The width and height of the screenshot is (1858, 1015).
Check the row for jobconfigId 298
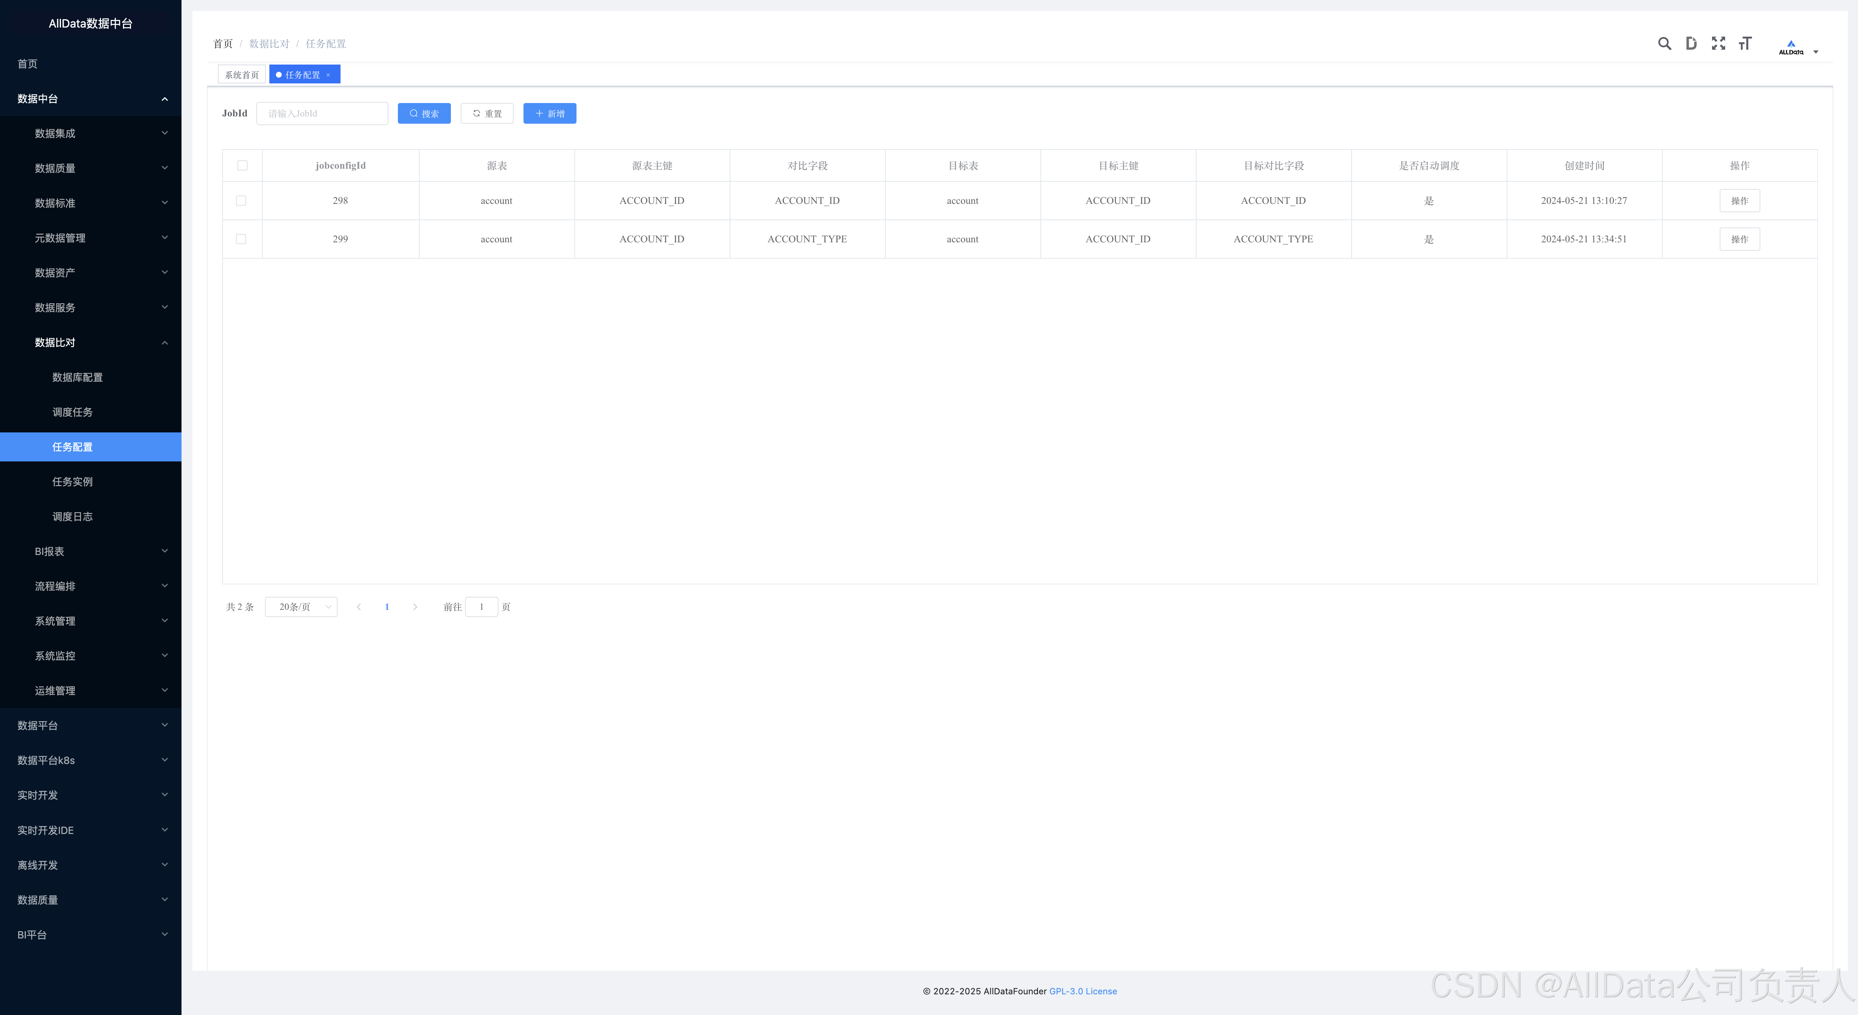coord(241,201)
